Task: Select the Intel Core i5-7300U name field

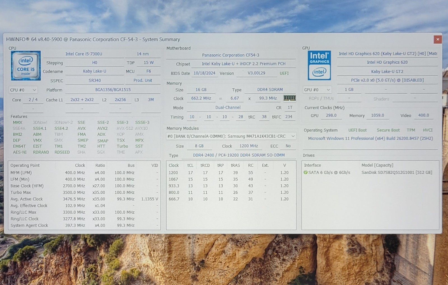Action: tap(84, 54)
